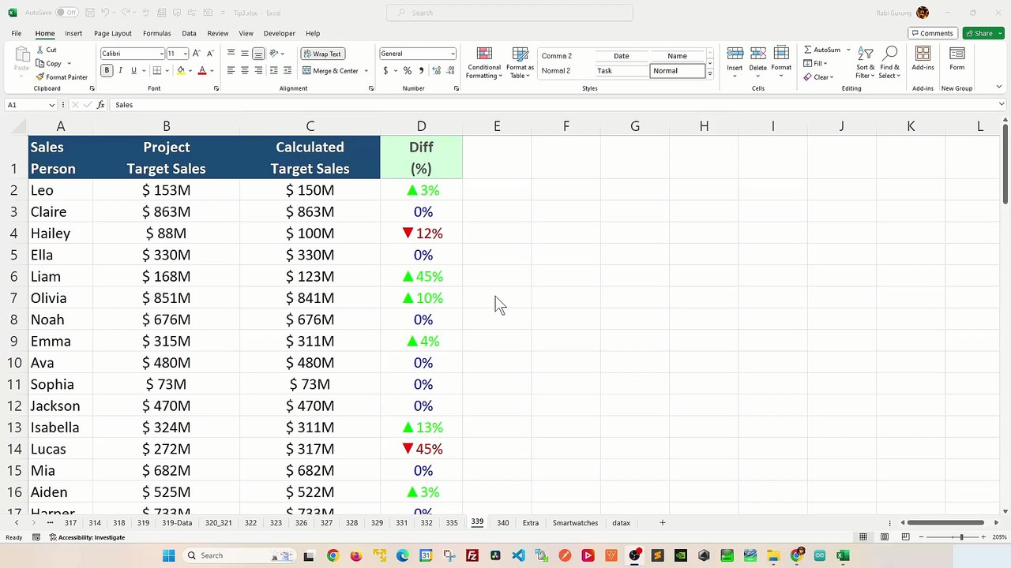Click the horizontal scrollbar

pyautogui.click(x=945, y=522)
